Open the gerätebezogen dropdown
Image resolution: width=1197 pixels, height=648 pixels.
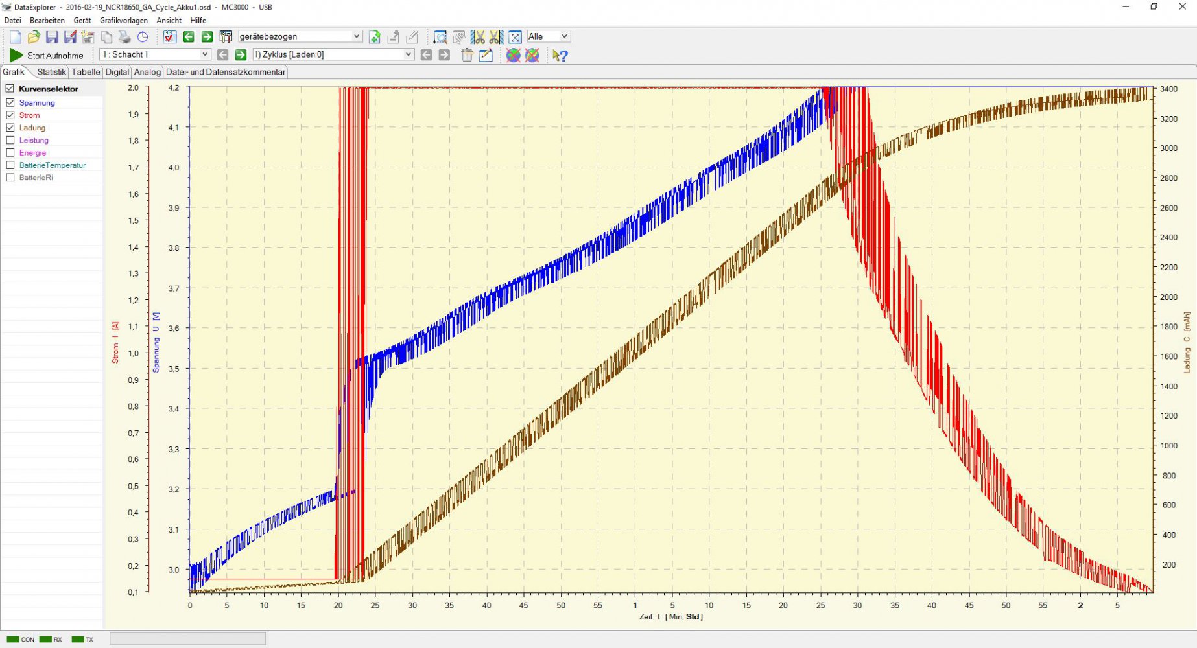point(300,36)
